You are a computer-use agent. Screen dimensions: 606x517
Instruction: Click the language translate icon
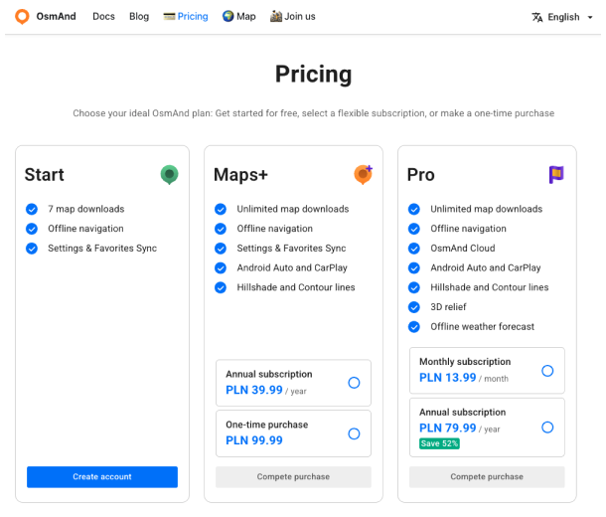coord(537,17)
